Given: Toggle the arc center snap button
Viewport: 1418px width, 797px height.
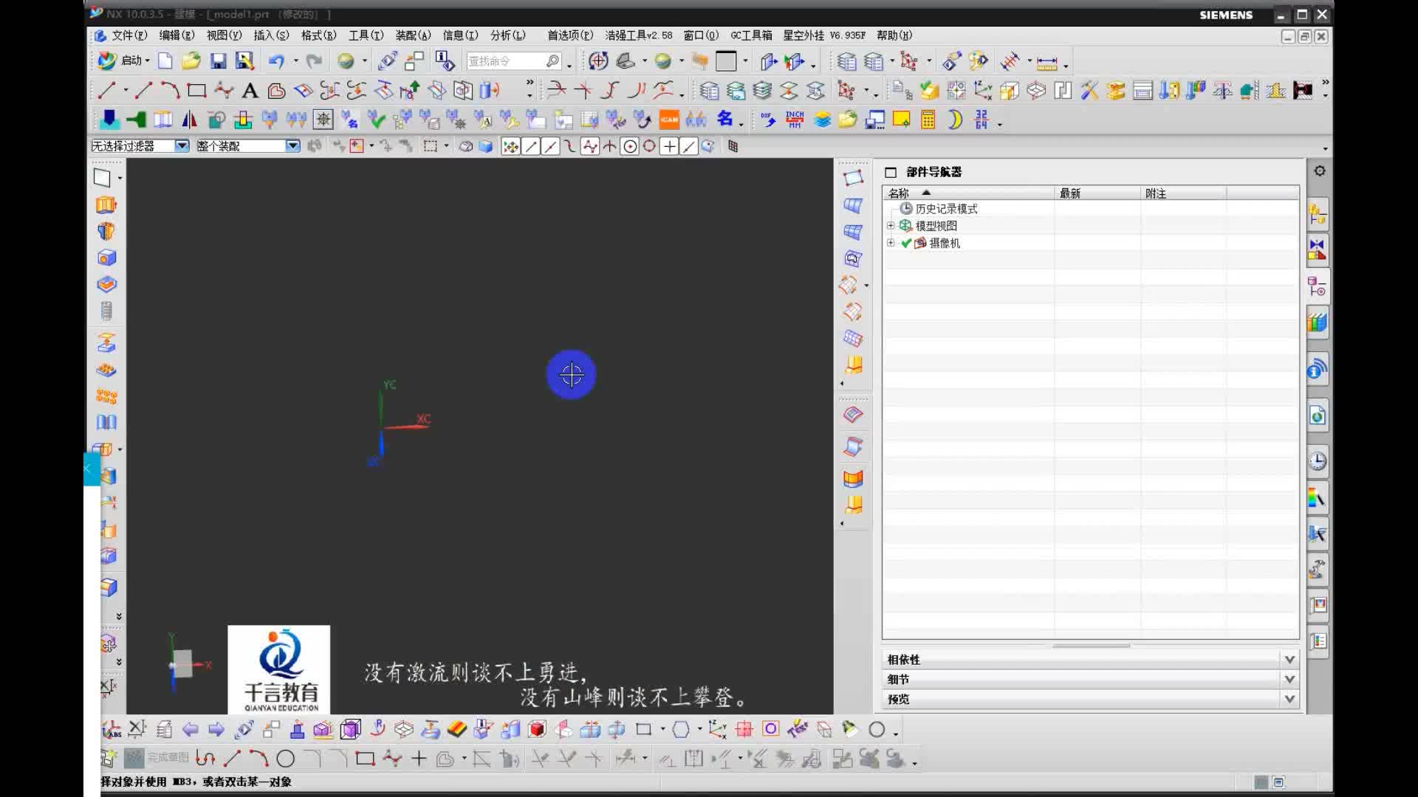Looking at the screenshot, I should tap(629, 146).
